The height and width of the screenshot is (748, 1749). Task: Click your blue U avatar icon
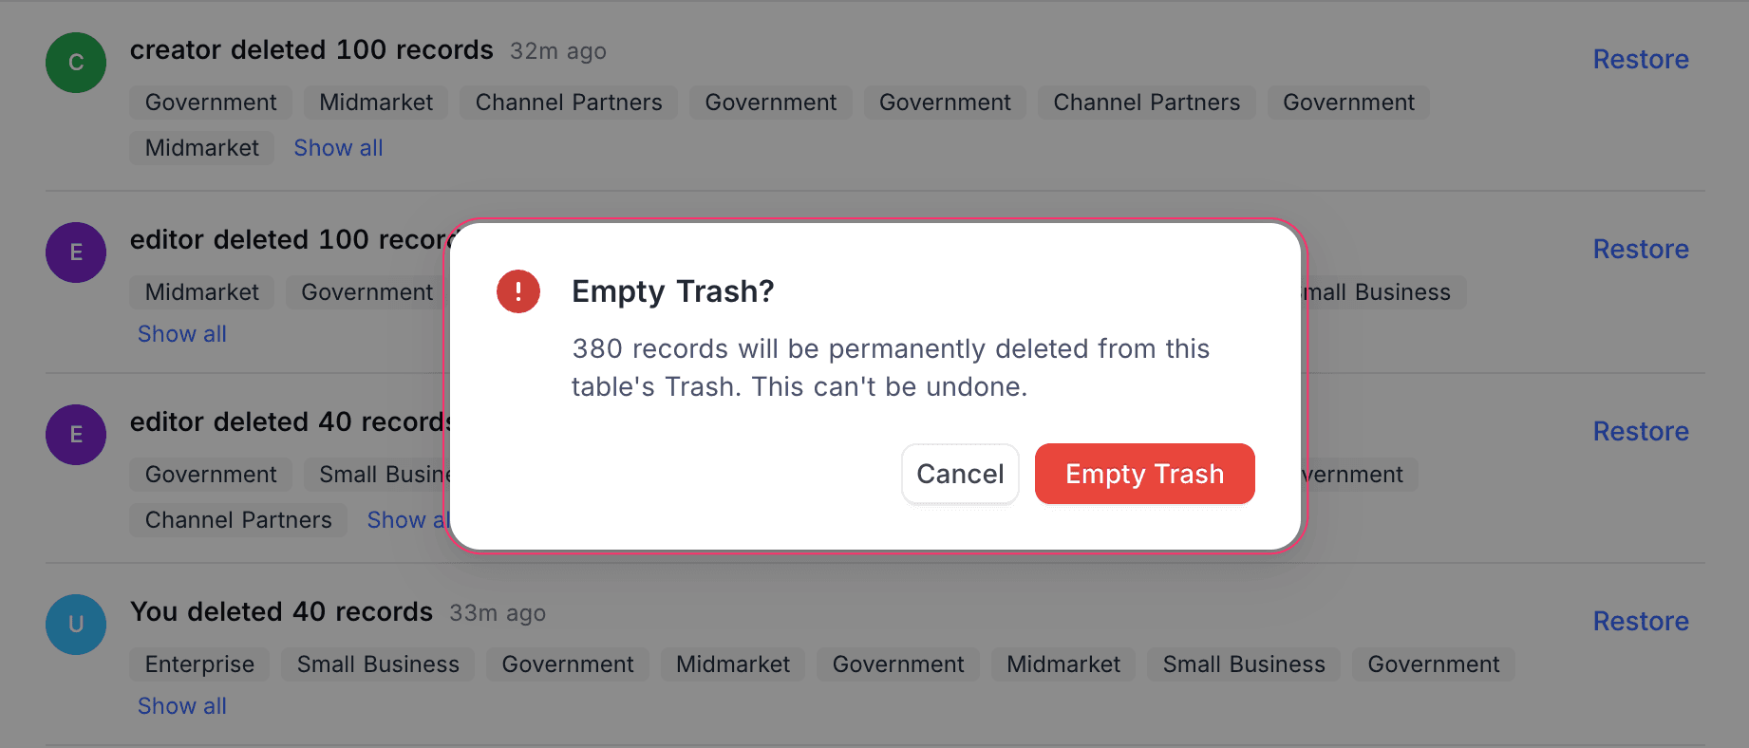pos(75,625)
